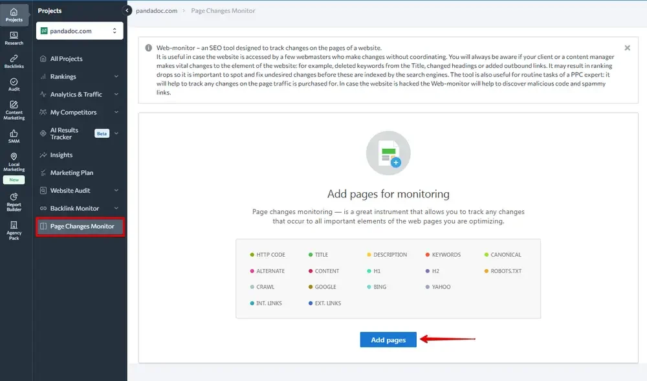Click the info icon in the Web-monitor notice

(149, 48)
